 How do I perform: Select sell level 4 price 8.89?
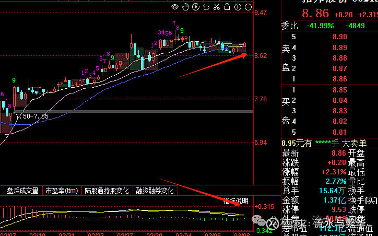pyautogui.click(x=340, y=48)
